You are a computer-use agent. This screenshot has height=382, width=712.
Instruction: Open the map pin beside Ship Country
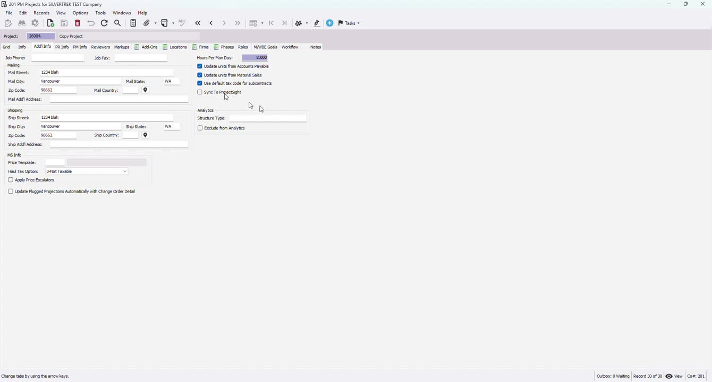146,135
